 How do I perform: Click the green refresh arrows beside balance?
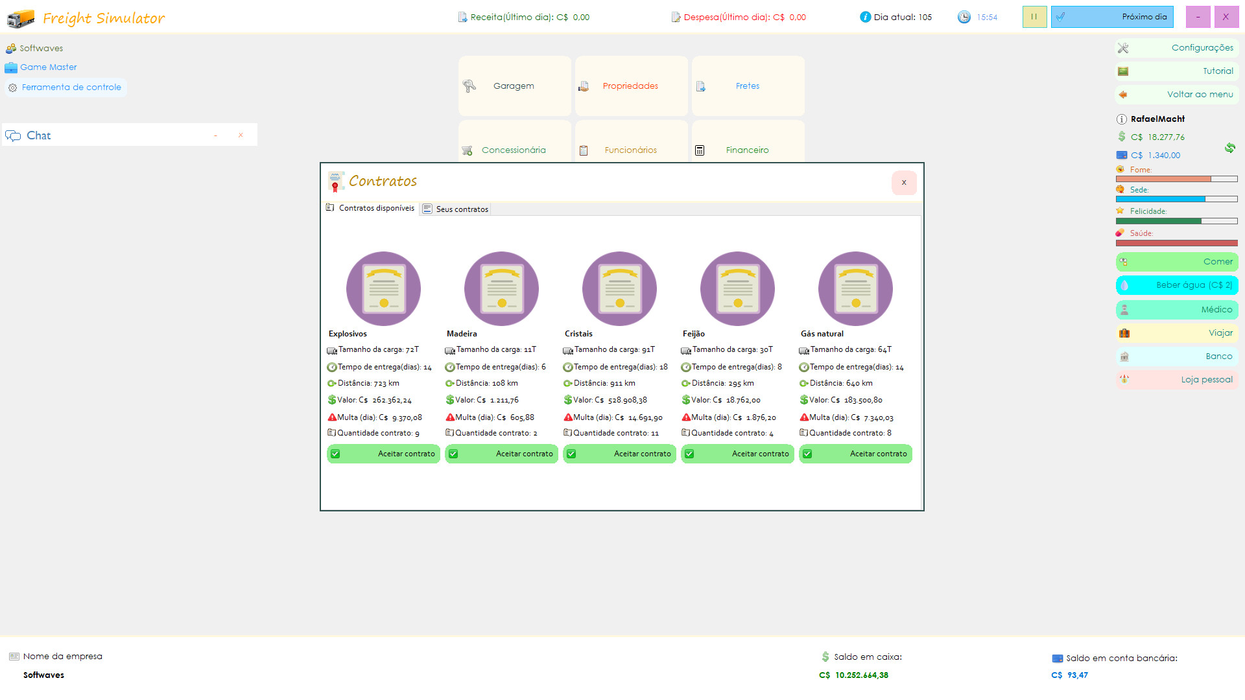(1229, 148)
